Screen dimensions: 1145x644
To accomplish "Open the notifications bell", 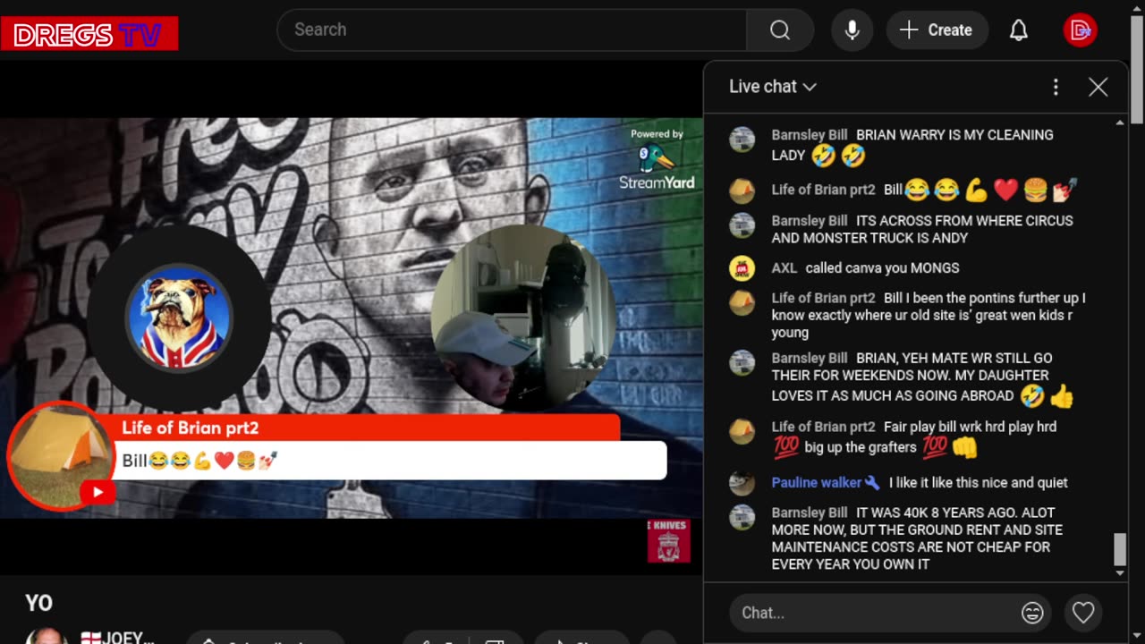I will [x=1019, y=30].
